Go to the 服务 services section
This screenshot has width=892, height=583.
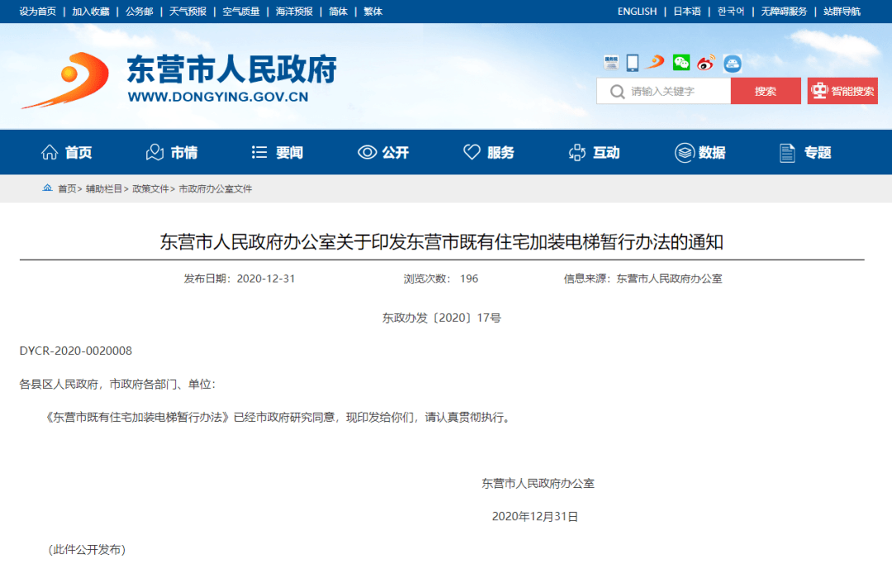[x=489, y=153]
